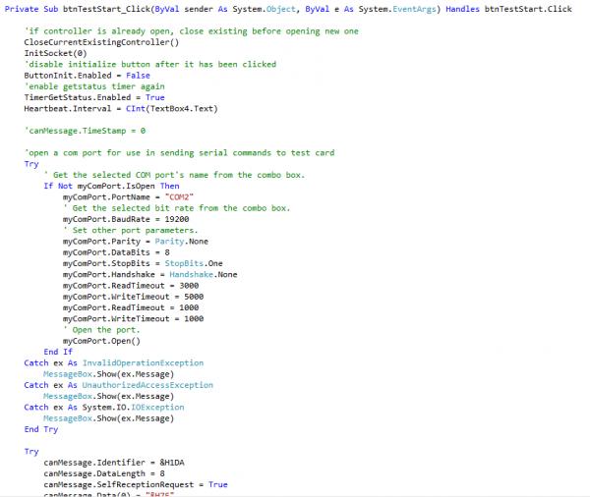Click the InitSocket(0) line
Viewport: 590px width, 497px height.
[x=55, y=53]
